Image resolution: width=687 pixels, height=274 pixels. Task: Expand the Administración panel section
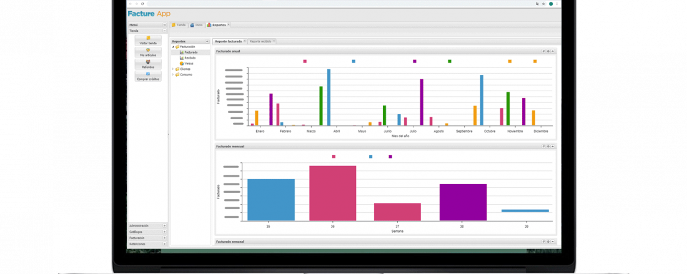click(x=164, y=225)
